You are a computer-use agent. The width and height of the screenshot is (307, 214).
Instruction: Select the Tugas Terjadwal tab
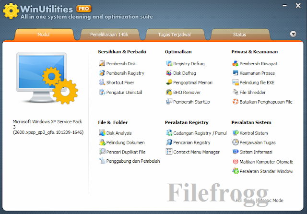click(x=174, y=35)
